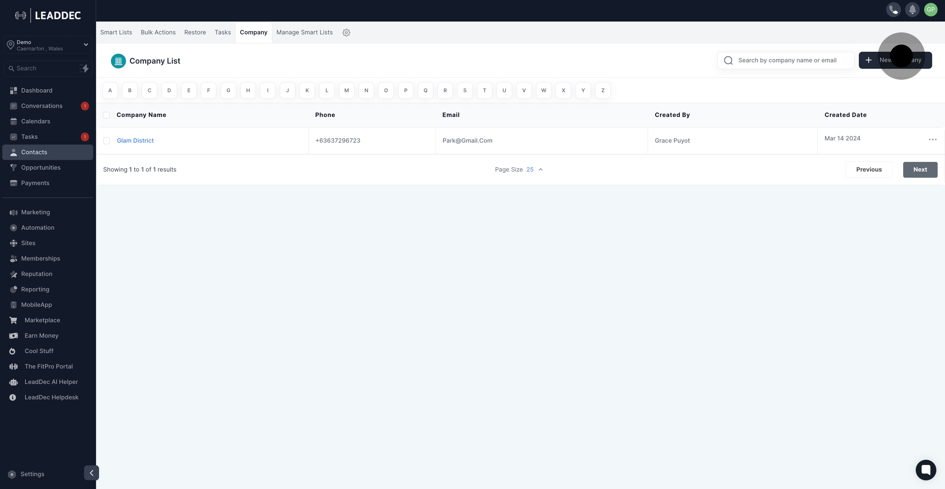Collapse the sidebar with the arrow button
This screenshot has height=489, width=945.
tap(91, 473)
